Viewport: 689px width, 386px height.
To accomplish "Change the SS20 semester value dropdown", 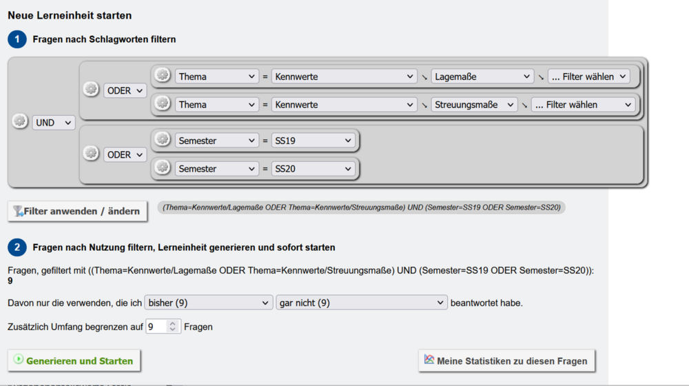I will coord(313,169).
